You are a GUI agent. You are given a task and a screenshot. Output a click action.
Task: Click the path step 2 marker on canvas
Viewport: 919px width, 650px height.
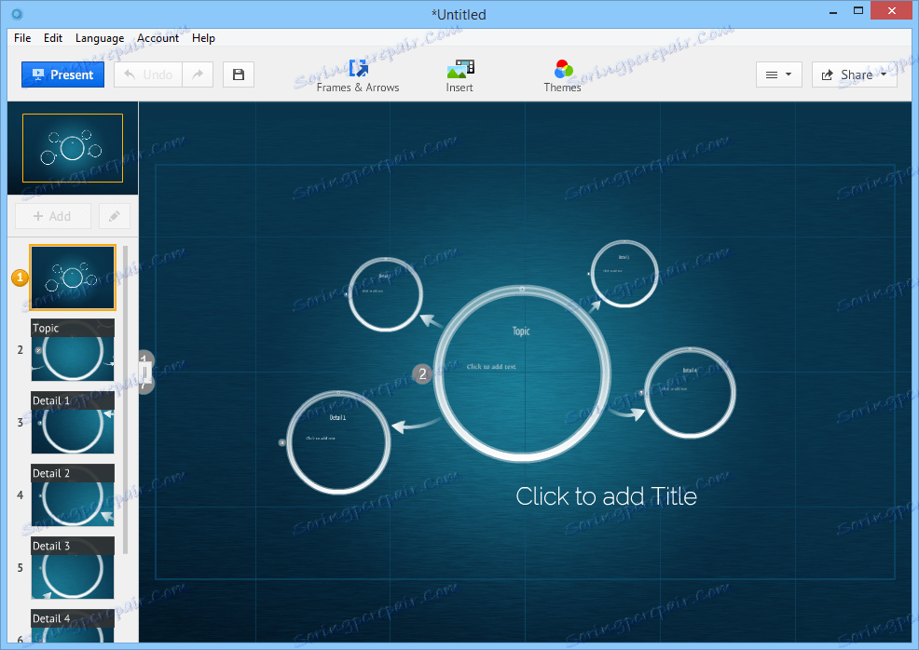point(422,374)
